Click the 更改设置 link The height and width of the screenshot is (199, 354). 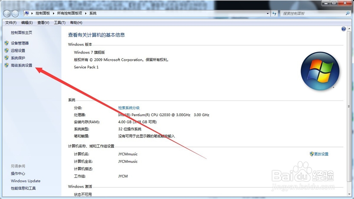click(x=321, y=154)
